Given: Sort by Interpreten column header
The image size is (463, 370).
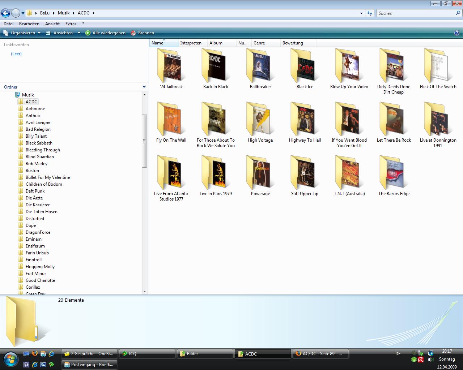Looking at the screenshot, I should coord(193,43).
